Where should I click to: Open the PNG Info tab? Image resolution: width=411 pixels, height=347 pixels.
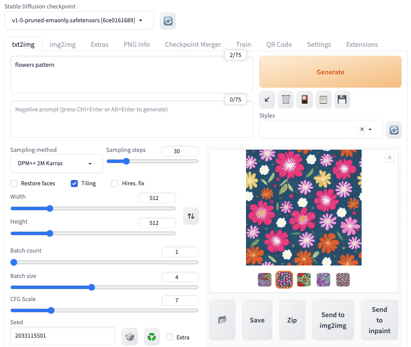pyautogui.click(x=137, y=45)
